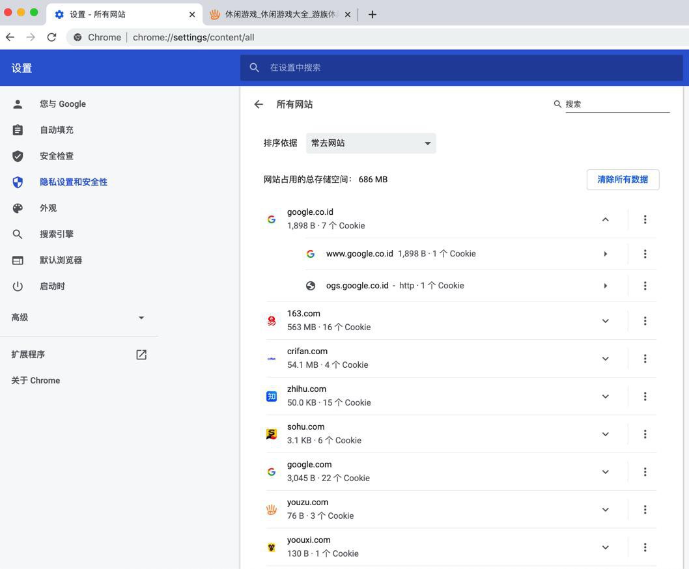
Task: Open more actions for google.com
Action: pos(645,472)
